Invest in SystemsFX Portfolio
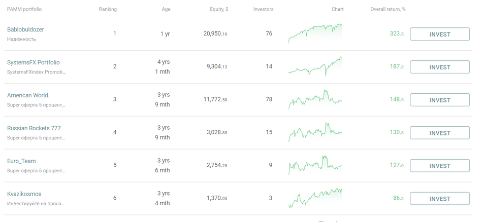Image resolution: width=483 pixels, height=222 pixels. point(439,67)
